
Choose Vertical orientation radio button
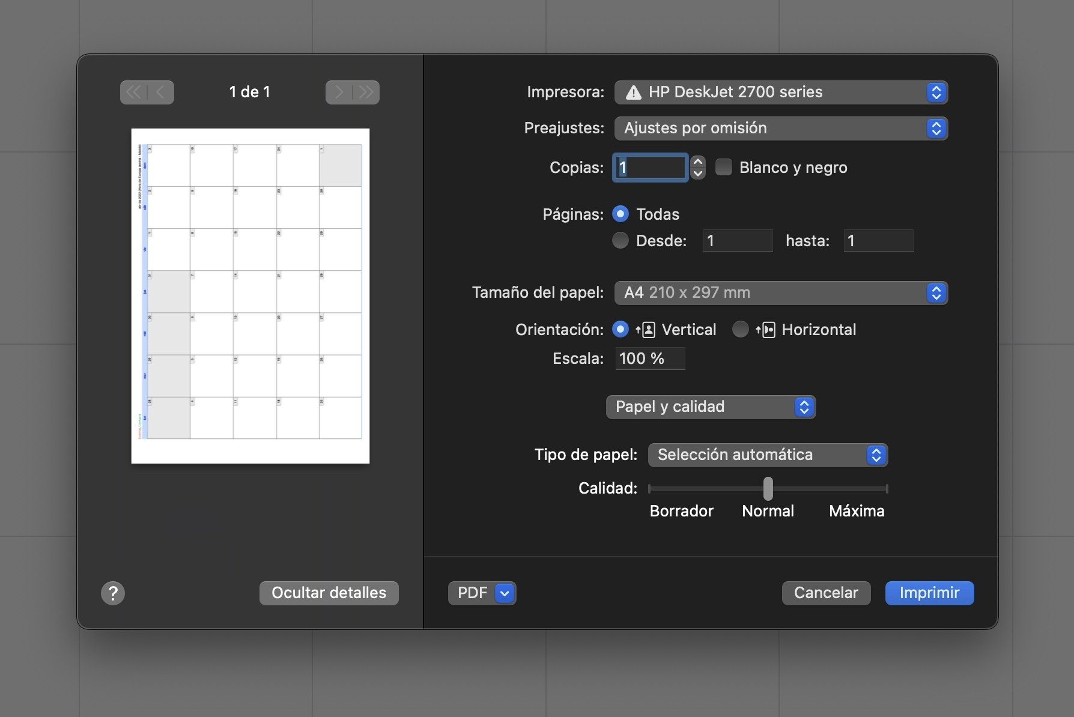tap(620, 329)
